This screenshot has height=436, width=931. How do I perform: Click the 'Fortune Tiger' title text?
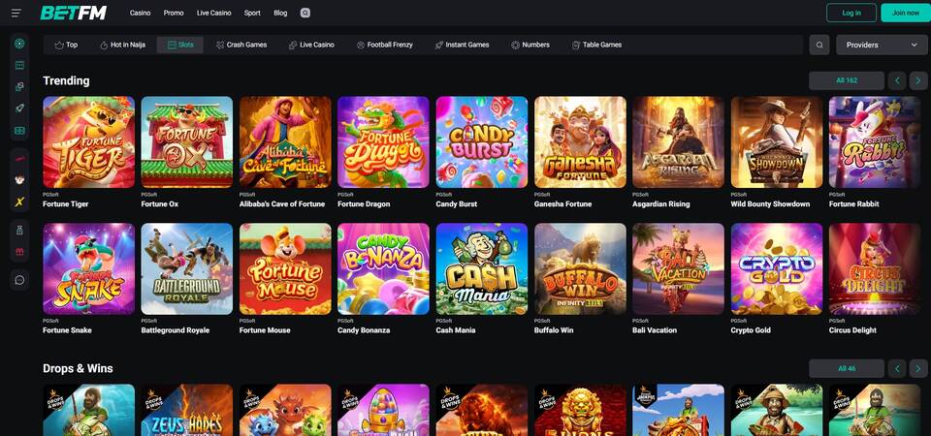(66, 204)
